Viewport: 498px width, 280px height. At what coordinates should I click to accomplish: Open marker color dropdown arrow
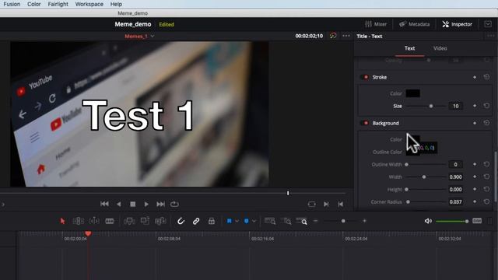[254, 221]
